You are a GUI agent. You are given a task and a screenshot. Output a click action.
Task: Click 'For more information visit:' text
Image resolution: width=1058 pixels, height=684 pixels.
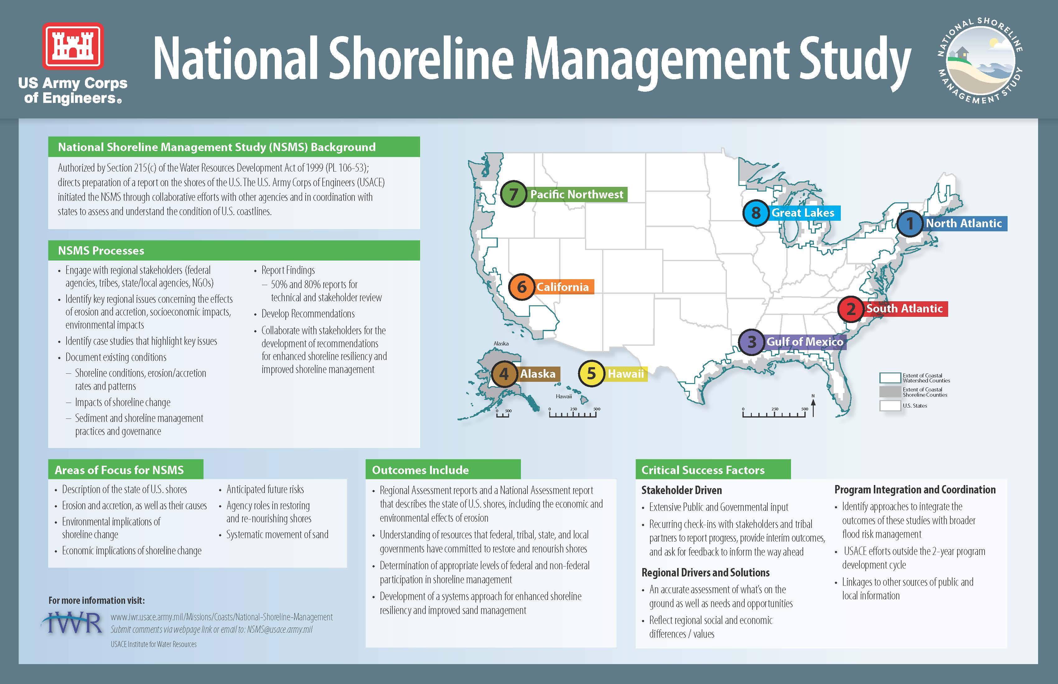(96, 600)
